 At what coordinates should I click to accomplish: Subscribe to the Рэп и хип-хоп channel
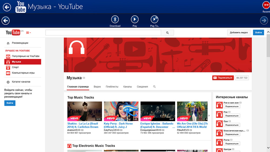pyautogui.click(x=232, y=107)
